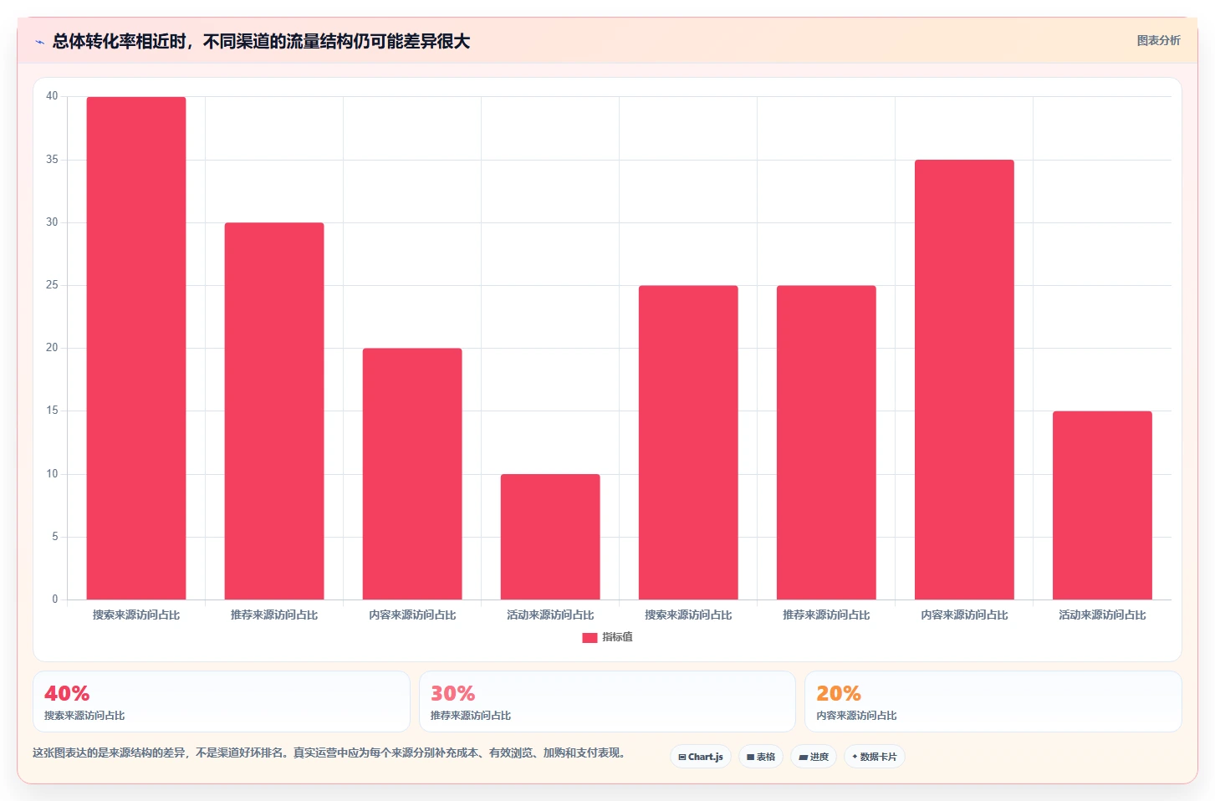Viewport: 1215px width, 801px height.
Task: Select the 表格 chip
Action: (x=761, y=757)
